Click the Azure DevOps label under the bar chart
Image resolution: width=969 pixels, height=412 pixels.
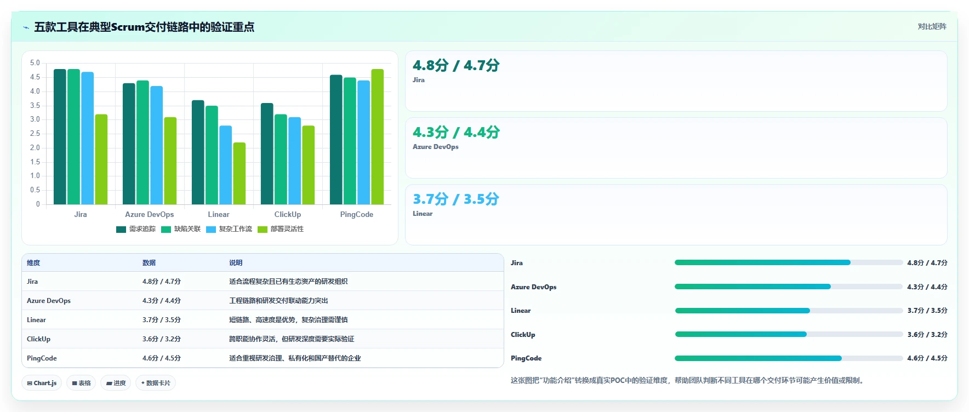[x=150, y=214]
